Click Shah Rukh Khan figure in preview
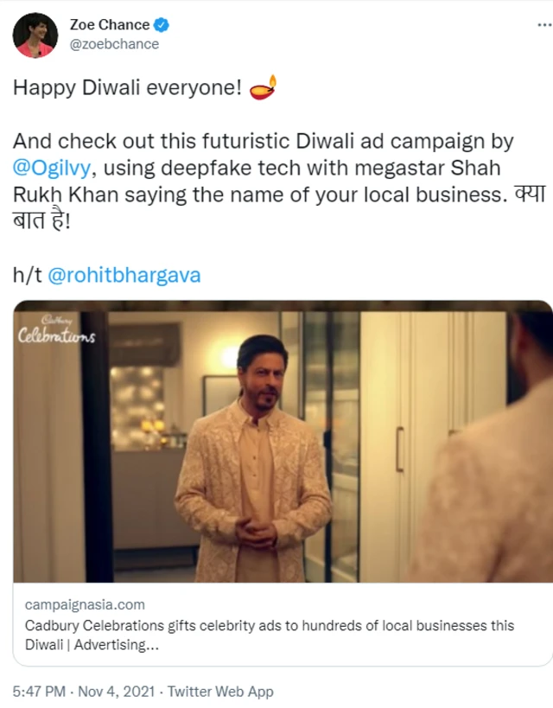Viewport: 553px width, 708px height. (253, 458)
